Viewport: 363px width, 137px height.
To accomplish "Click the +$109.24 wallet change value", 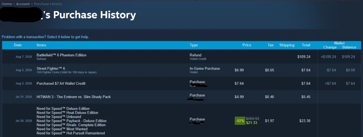I will [328, 57].
